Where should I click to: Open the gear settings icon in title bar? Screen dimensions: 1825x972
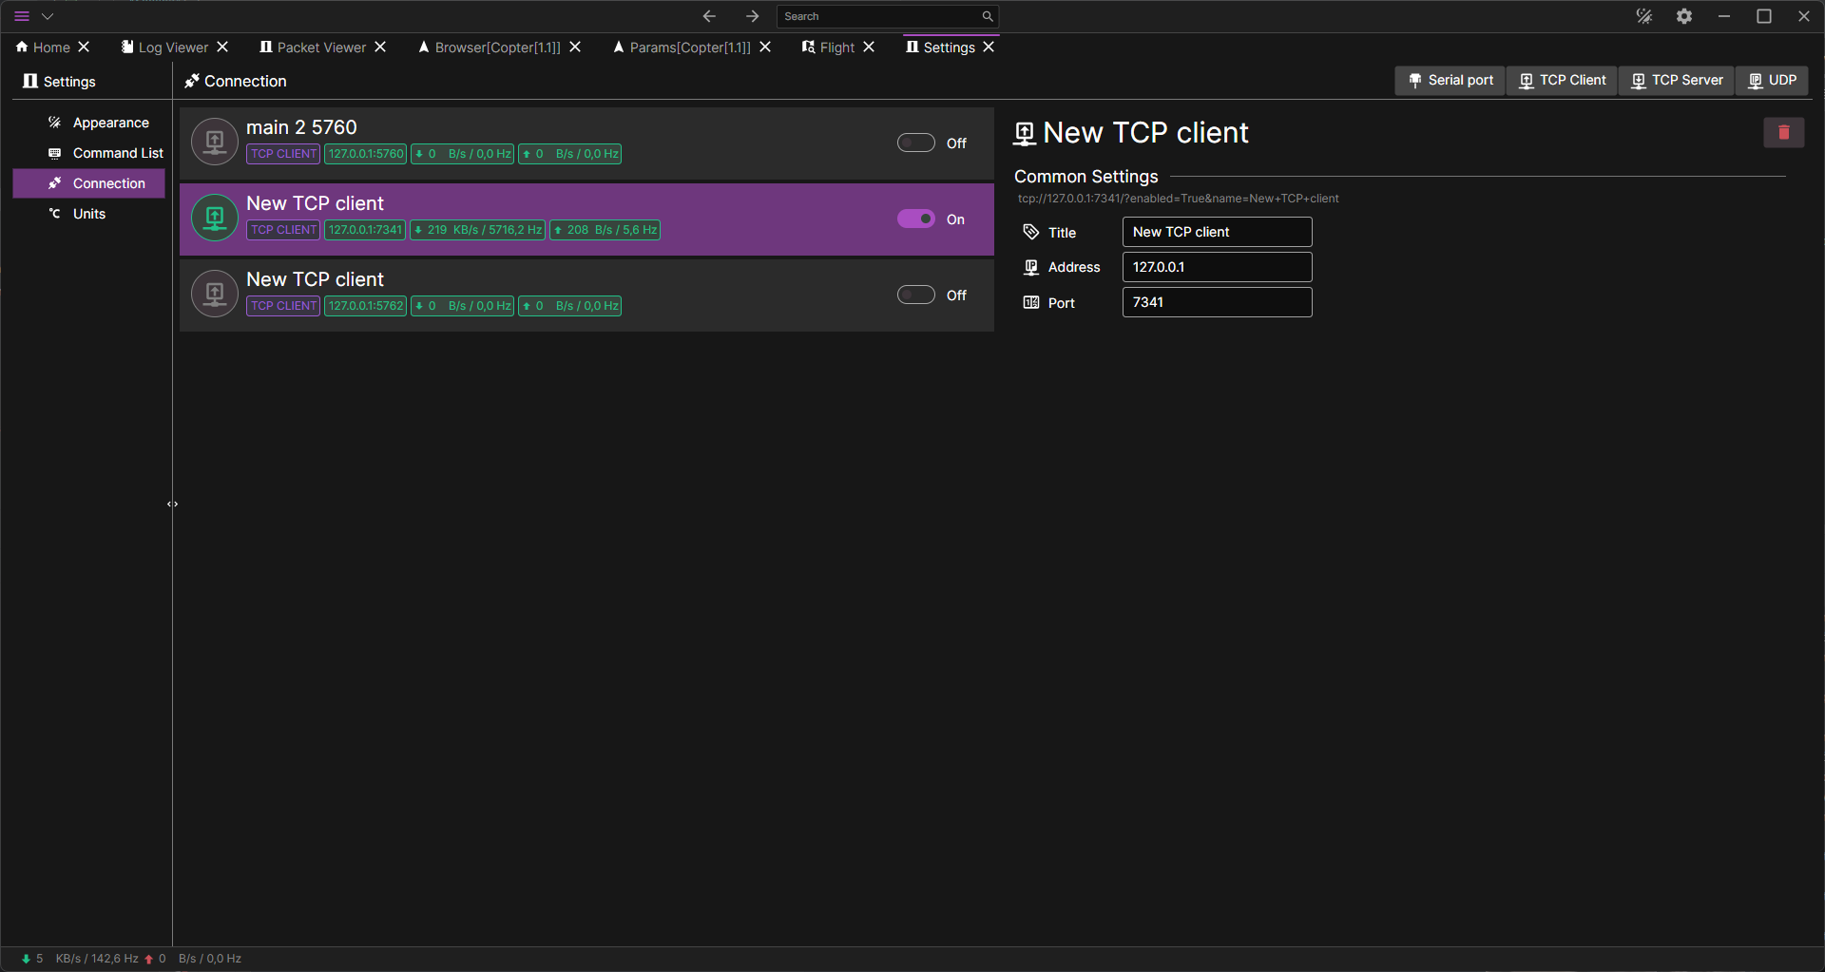1683,16
